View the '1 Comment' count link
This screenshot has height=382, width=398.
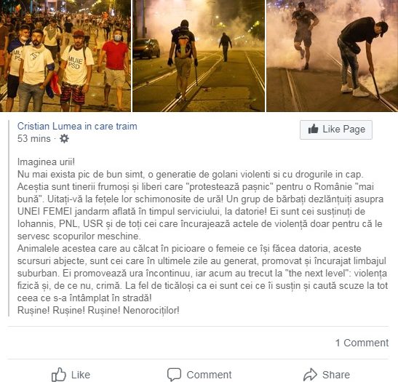tap(362, 343)
